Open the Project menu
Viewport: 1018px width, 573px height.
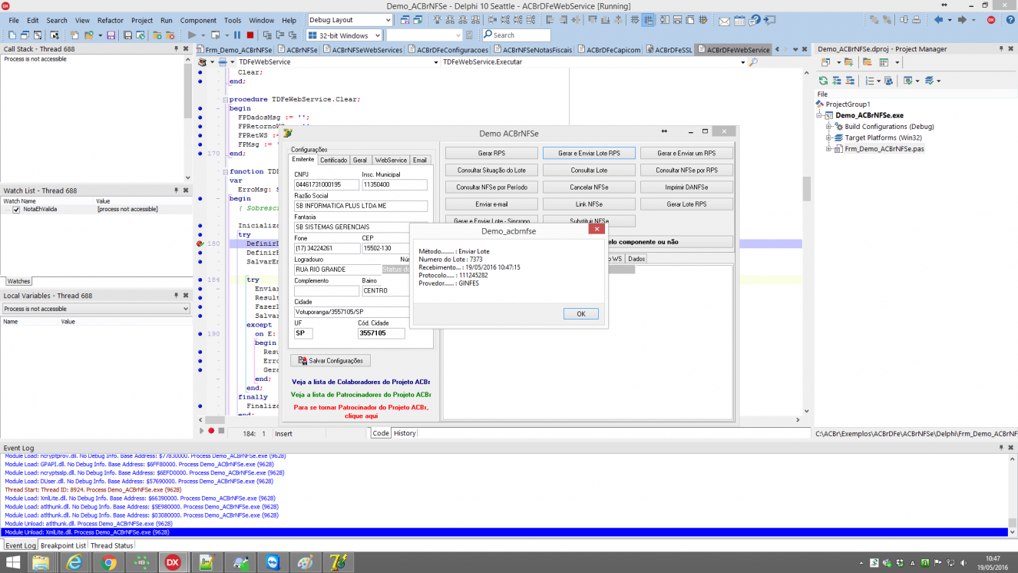coord(142,21)
